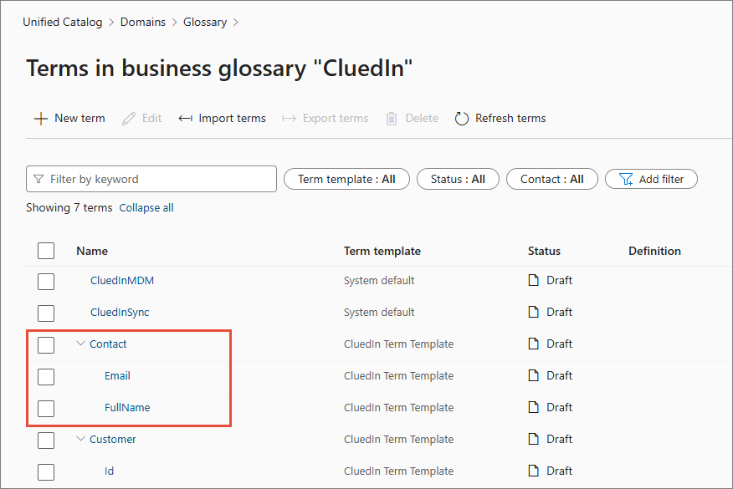Screen dimensions: 733x489
Task: Open the CluedInSync term
Action: pos(120,312)
